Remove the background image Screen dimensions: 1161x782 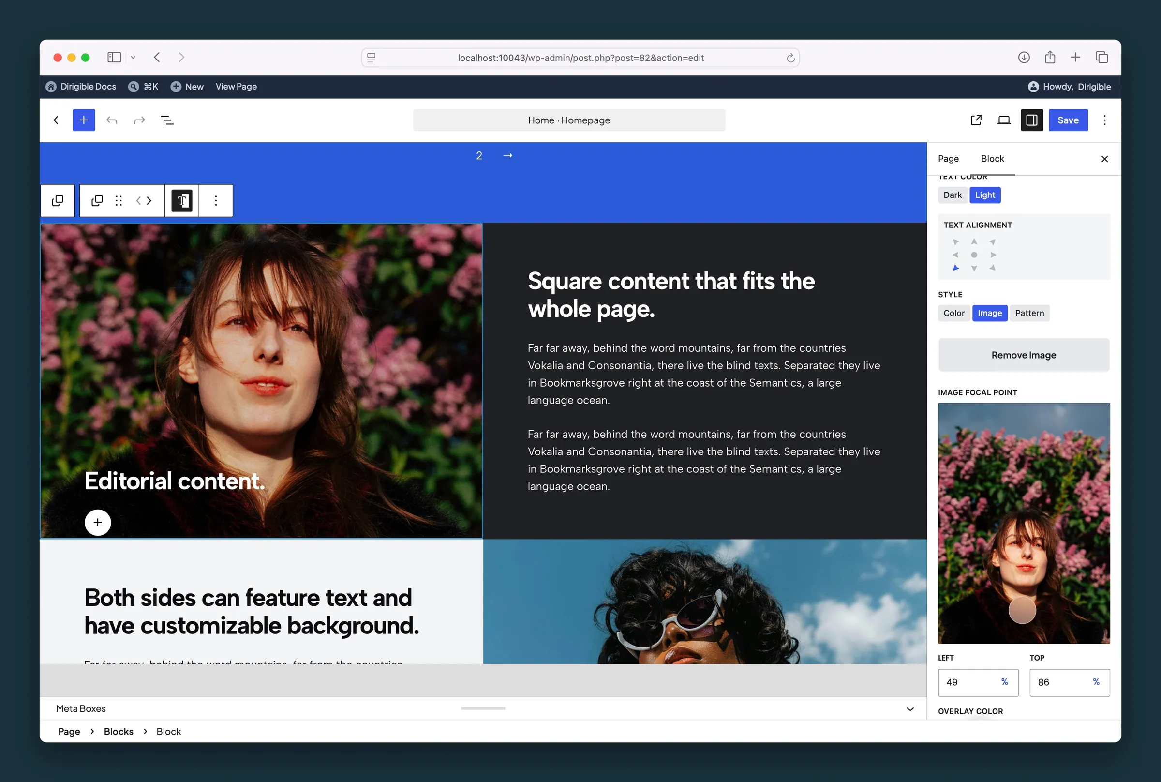pos(1024,355)
